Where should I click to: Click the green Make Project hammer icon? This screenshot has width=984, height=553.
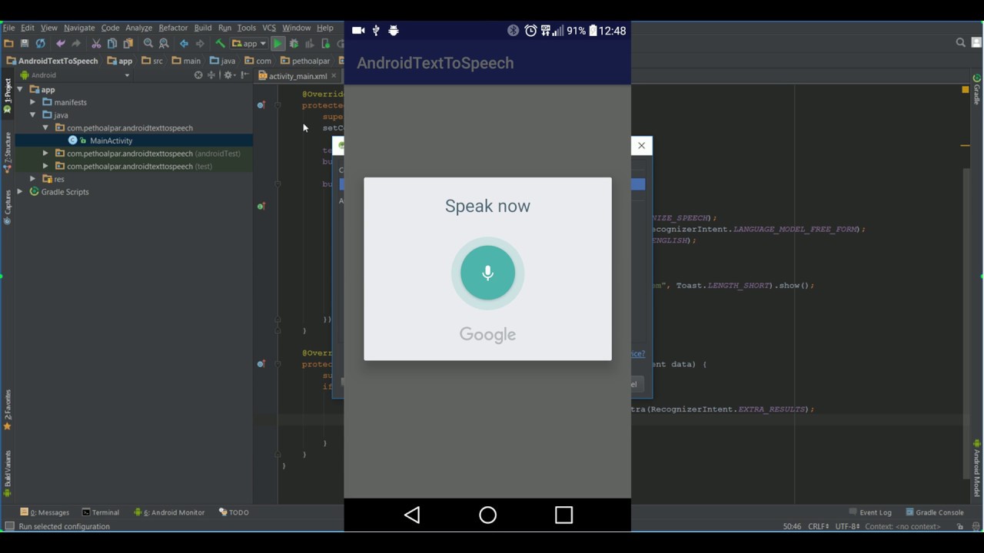[220, 44]
